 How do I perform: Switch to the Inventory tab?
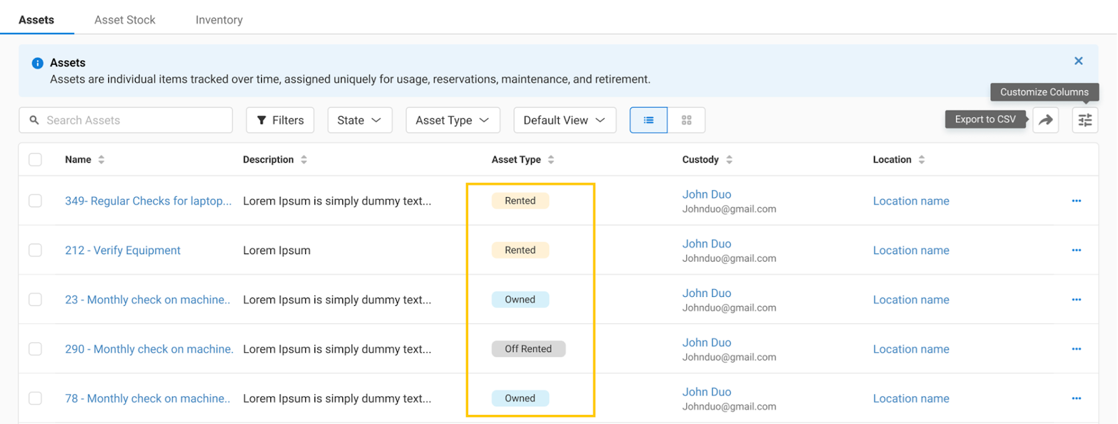pyautogui.click(x=219, y=20)
